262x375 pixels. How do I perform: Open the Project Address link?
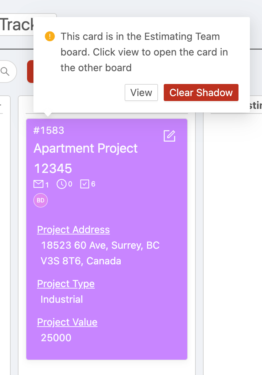tap(73, 229)
